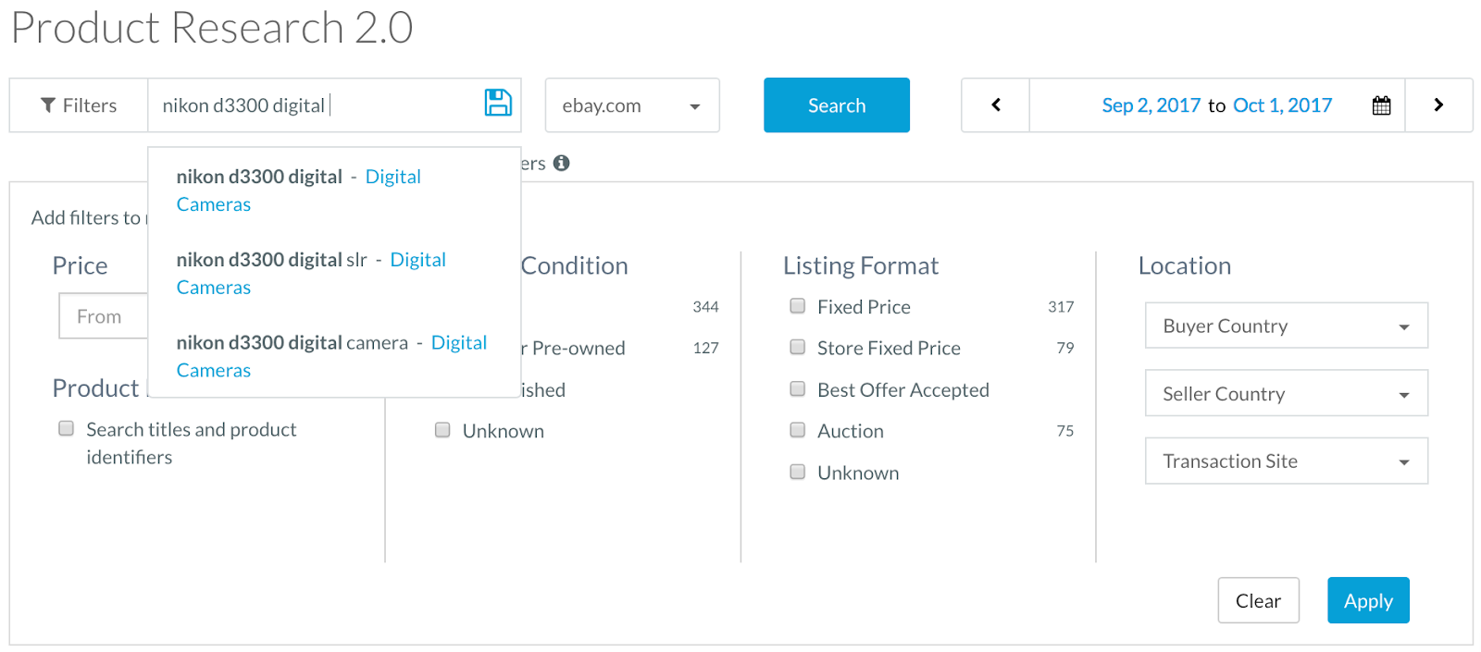Open the calendar date picker icon

1381,105
